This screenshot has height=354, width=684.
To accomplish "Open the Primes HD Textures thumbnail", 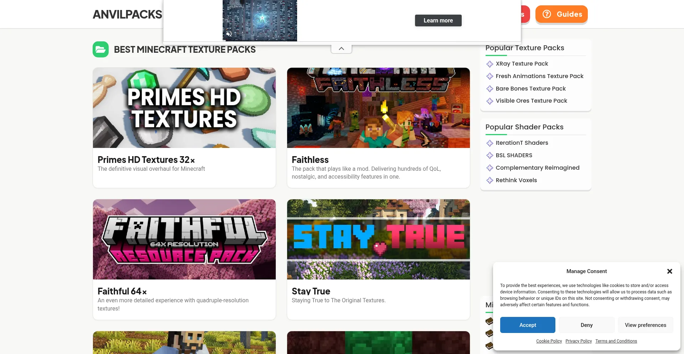I will (184, 108).
